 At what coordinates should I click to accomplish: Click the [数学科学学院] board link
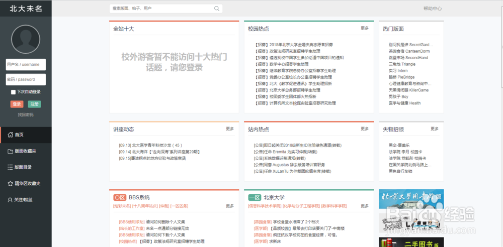pyautogui.click(x=334, y=206)
